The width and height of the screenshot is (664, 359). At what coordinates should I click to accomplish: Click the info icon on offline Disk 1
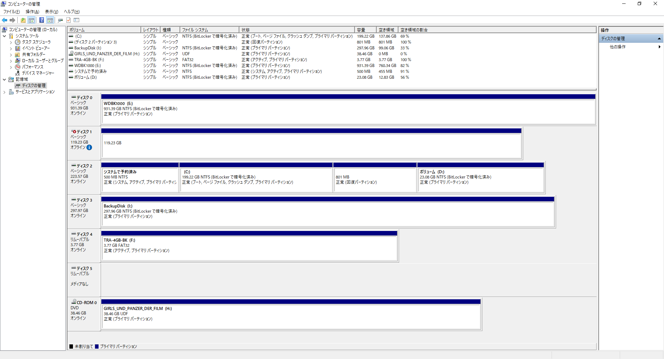(x=89, y=147)
